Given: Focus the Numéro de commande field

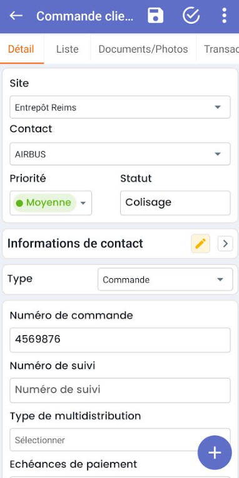Looking at the screenshot, I should pyautogui.click(x=120, y=340).
